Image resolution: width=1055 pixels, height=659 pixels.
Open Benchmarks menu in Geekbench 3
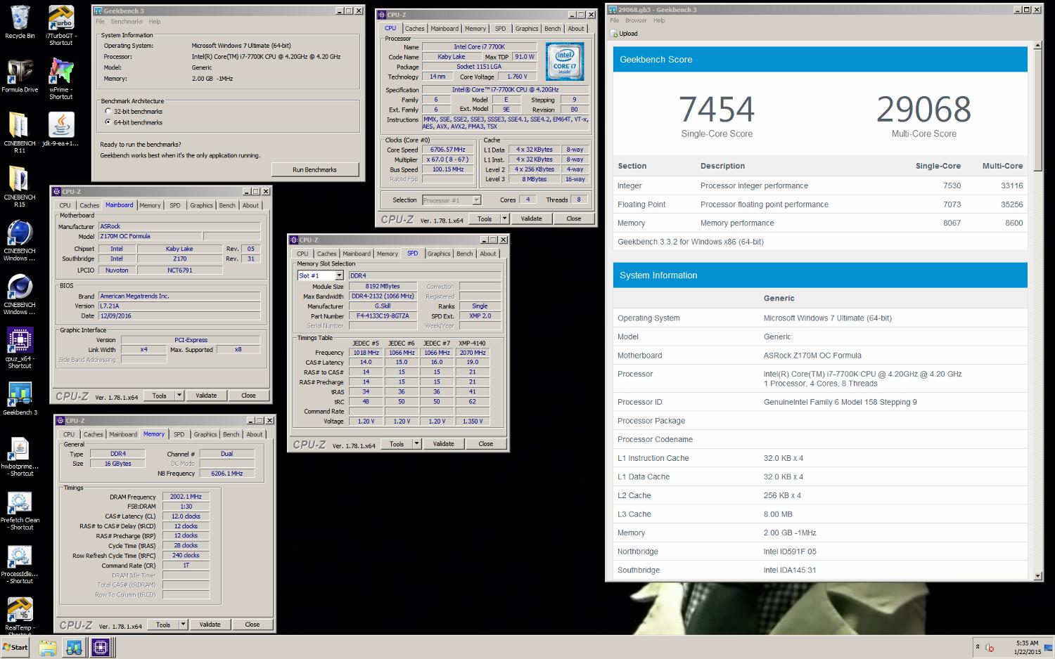[x=127, y=22]
